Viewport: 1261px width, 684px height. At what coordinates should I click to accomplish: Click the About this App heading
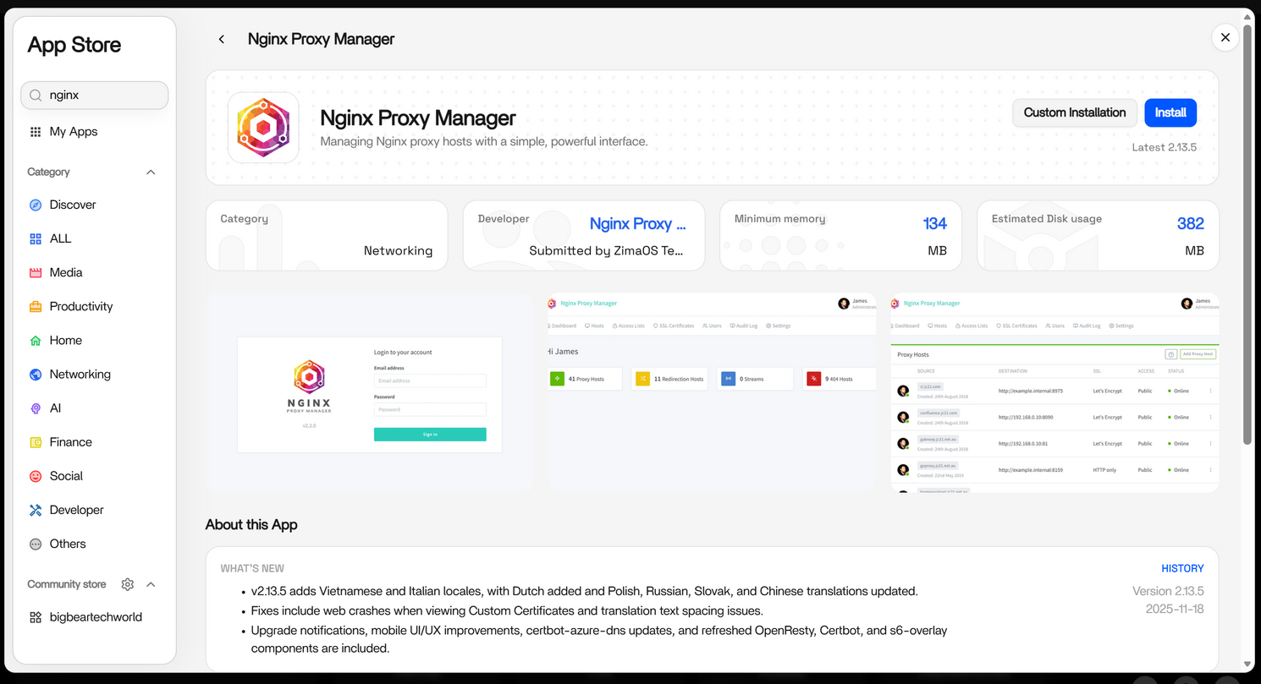click(x=251, y=524)
